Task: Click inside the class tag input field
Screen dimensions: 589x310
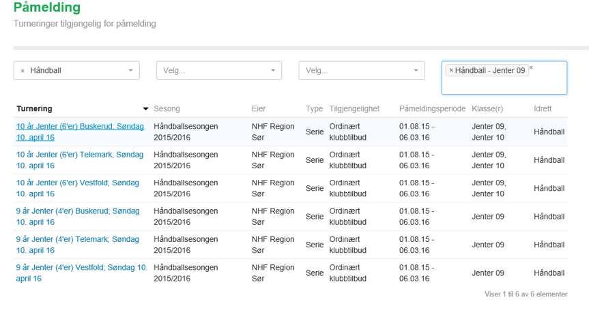Action: (x=504, y=85)
